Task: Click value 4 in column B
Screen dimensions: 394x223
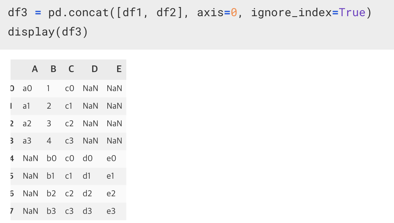Action: pyautogui.click(x=49, y=141)
